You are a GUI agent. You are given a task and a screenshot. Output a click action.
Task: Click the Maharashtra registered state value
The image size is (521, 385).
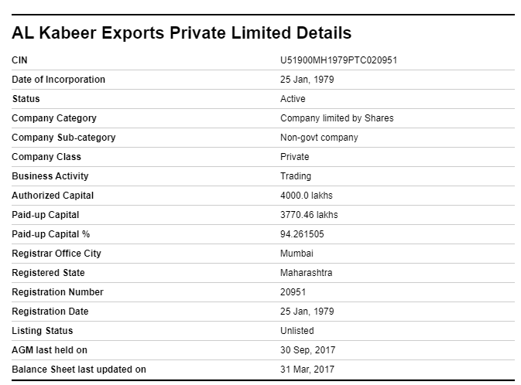pyautogui.click(x=307, y=272)
